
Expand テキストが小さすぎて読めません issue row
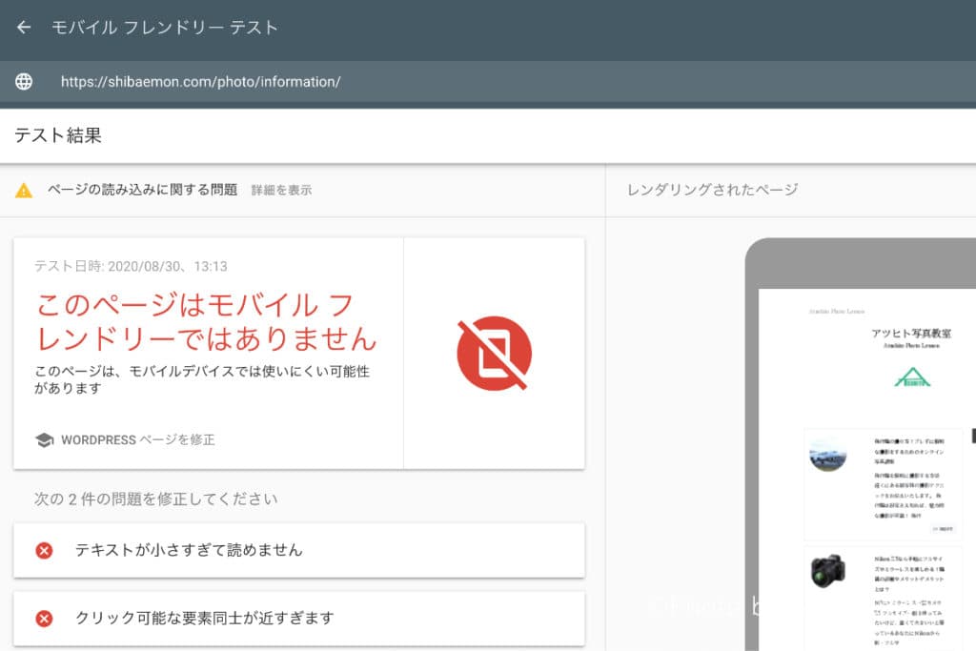click(x=298, y=551)
